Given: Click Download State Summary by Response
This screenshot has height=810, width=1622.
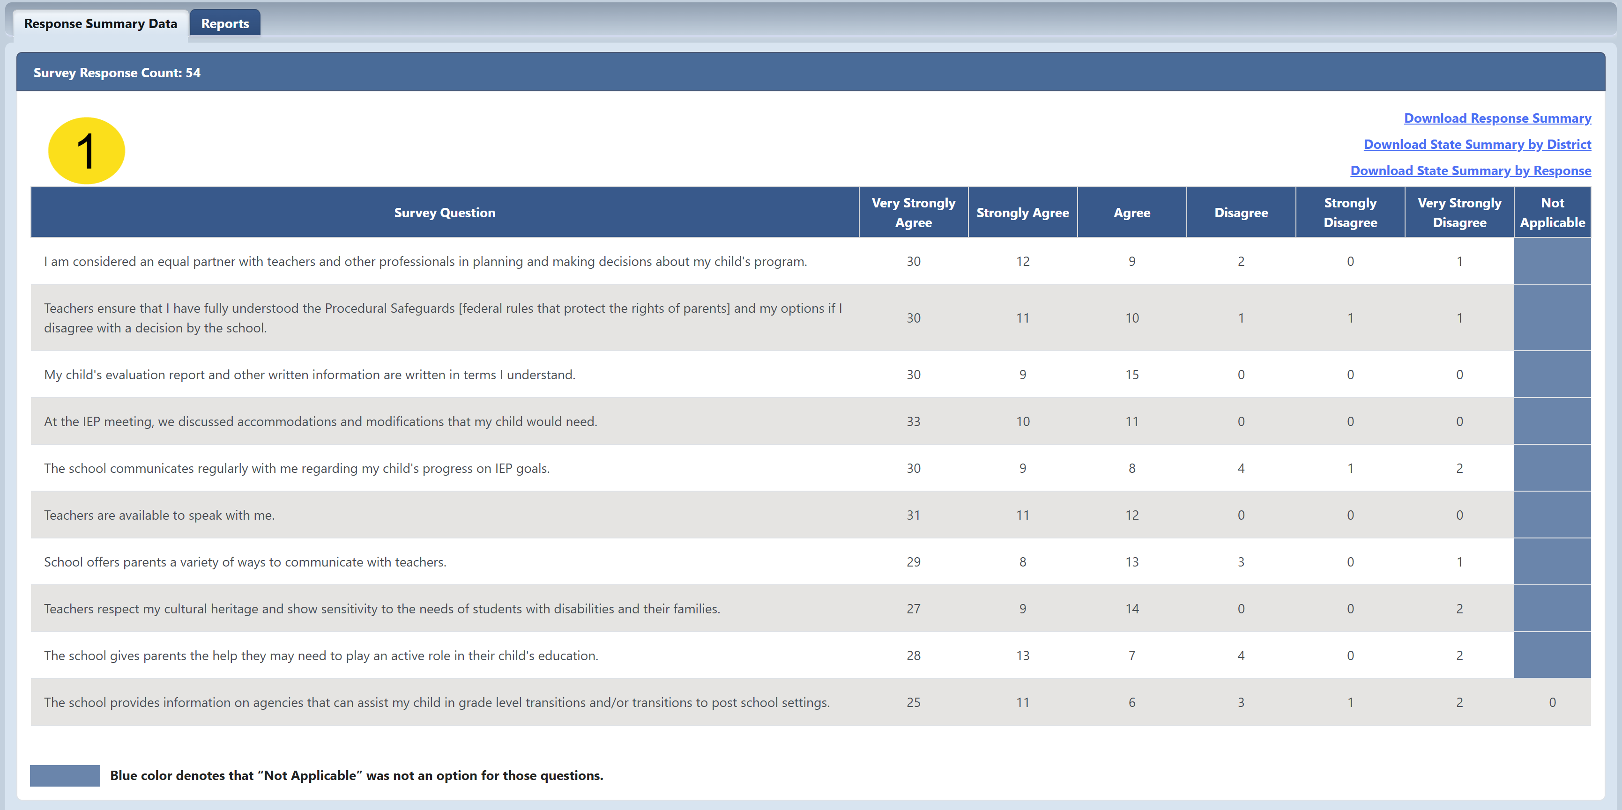Looking at the screenshot, I should point(1470,170).
